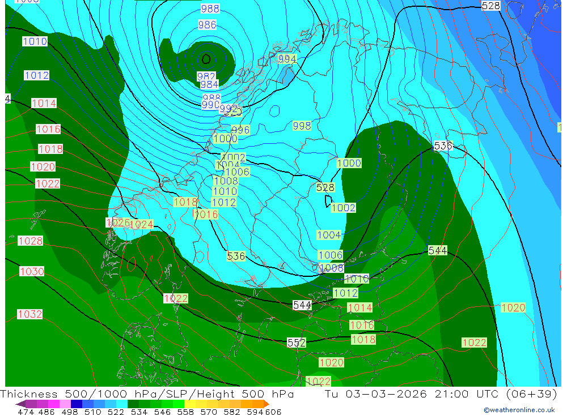Click the 'Tu 03-03-2026 21:00 UTC (06+39)' timestamp
The width and height of the screenshot is (567, 415).
click(x=441, y=393)
